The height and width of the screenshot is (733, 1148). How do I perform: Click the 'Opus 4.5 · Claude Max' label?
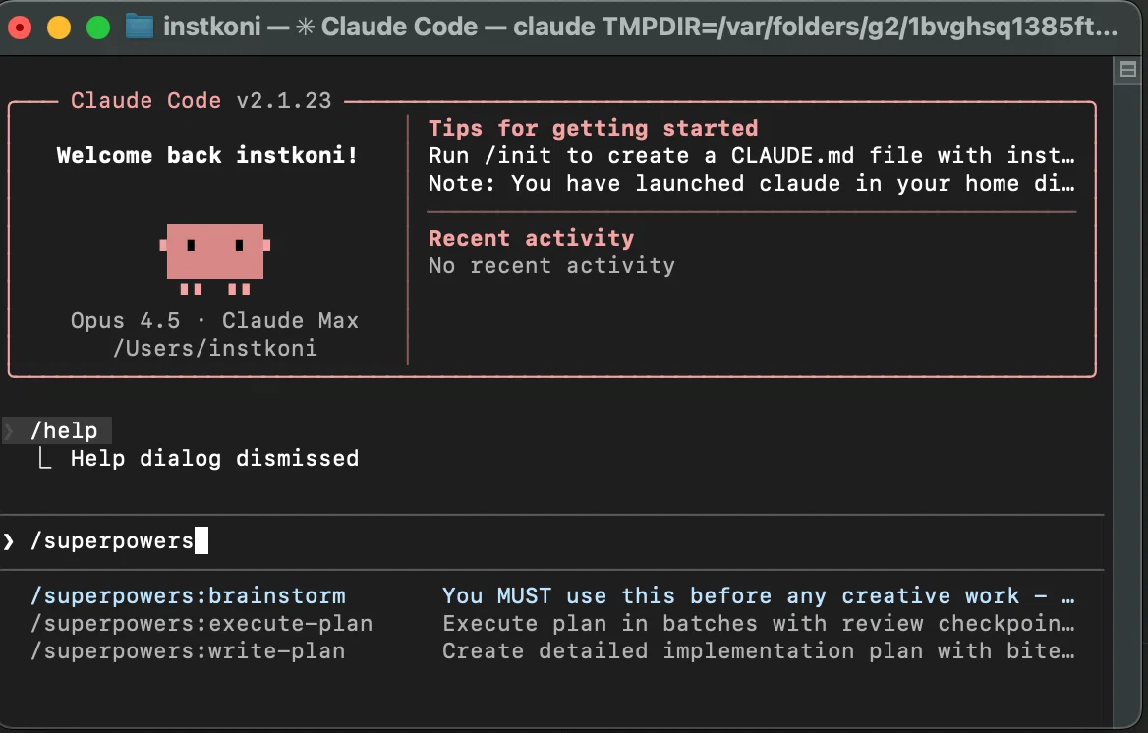click(214, 320)
